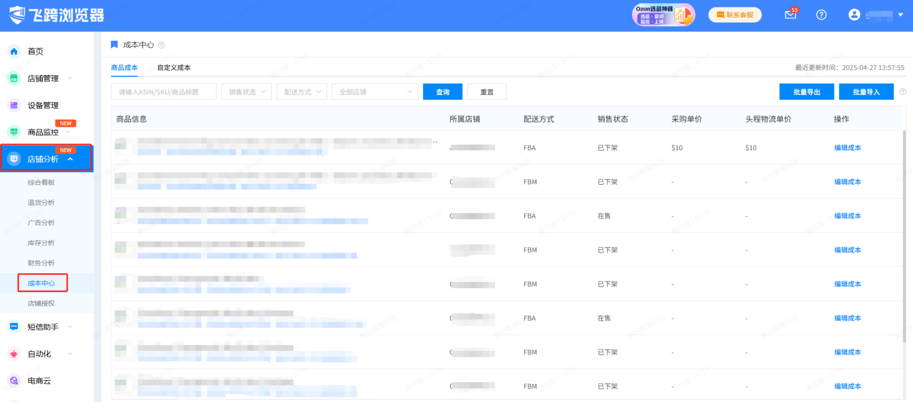Open the 配送方式 dropdown filter

(302, 92)
